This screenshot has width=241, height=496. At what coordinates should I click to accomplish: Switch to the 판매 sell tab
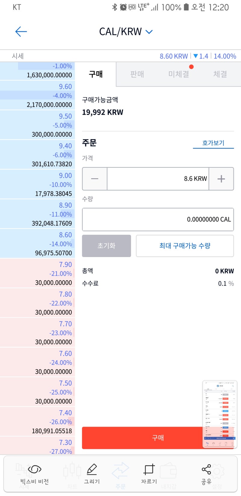138,74
